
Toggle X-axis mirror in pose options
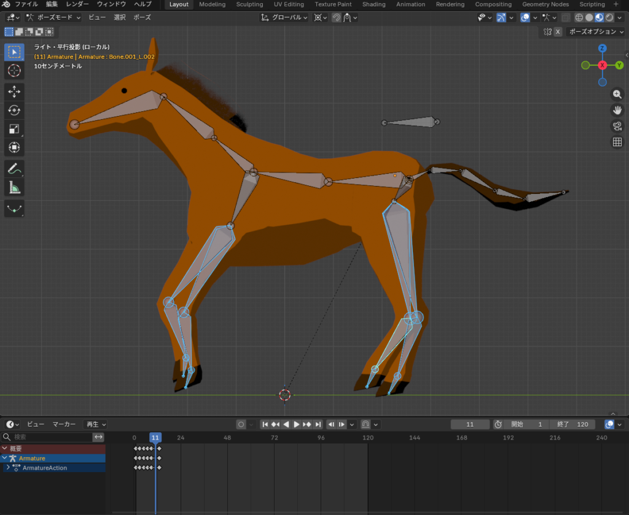[558, 31]
